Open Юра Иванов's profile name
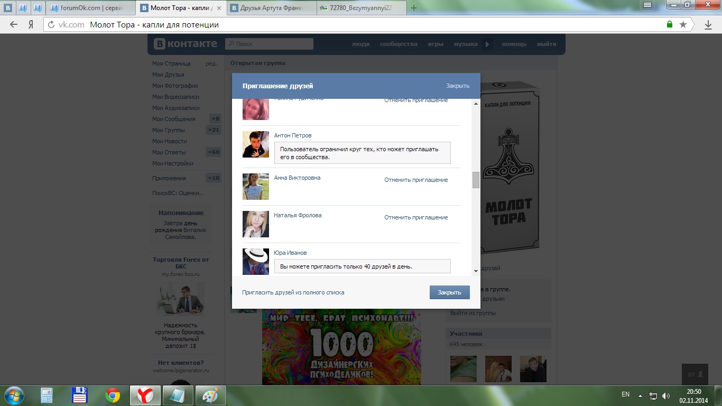Screen dimensions: 722x406 [290, 253]
